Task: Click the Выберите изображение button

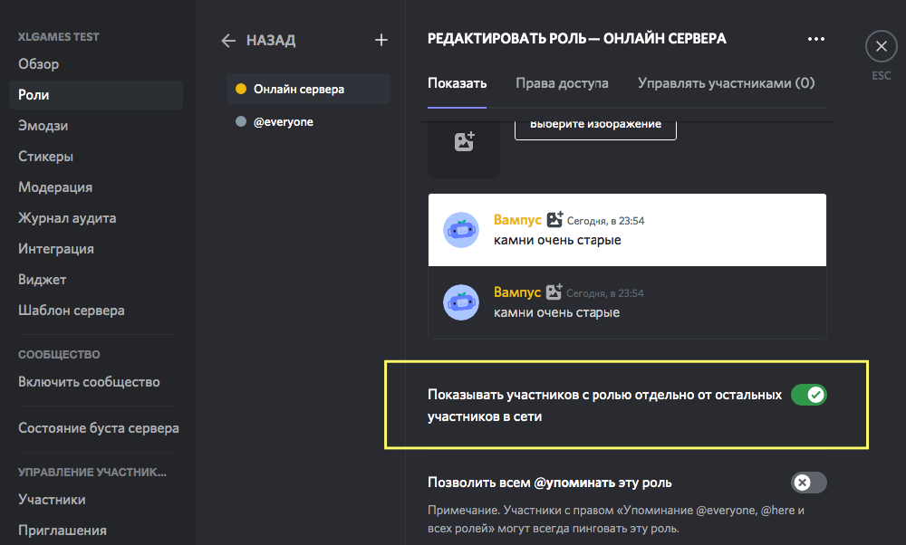Action: point(595,125)
